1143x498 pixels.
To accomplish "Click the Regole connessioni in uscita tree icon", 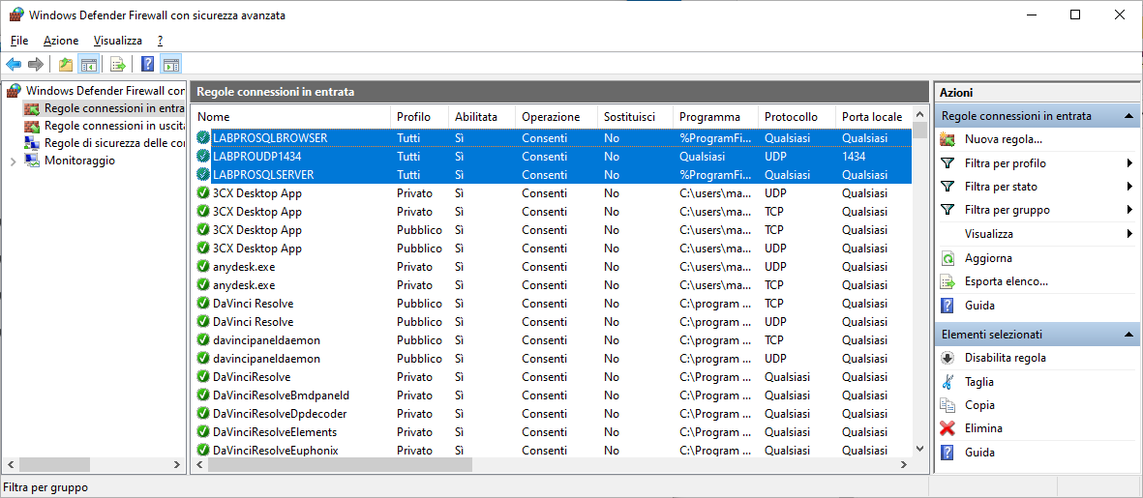I will click(x=32, y=126).
